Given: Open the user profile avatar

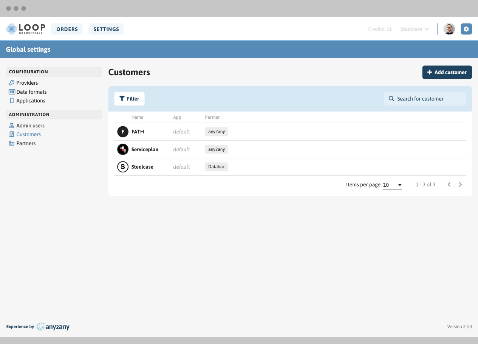Looking at the screenshot, I should pyautogui.click(x=449, y=29).
